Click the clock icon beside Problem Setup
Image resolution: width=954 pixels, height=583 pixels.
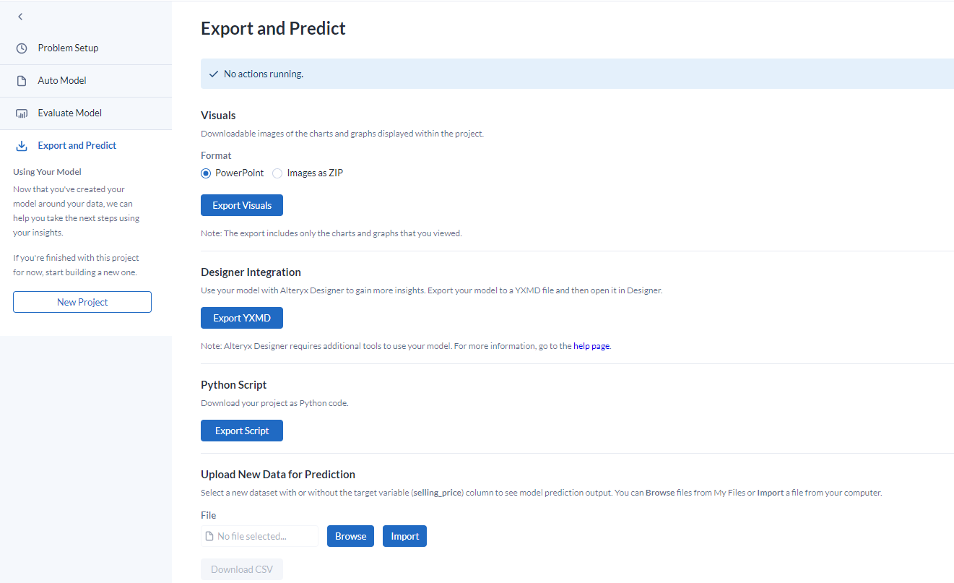pos(22,48)
